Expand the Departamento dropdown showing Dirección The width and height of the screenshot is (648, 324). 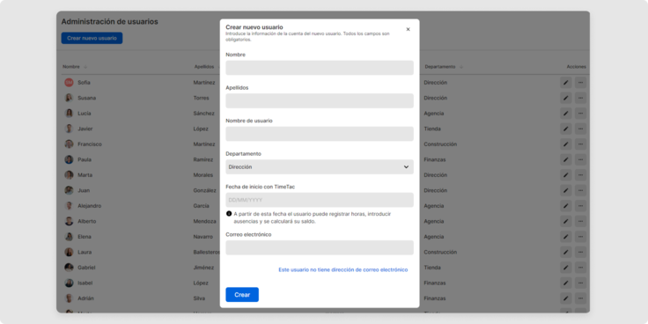click(x=320, y=167)
